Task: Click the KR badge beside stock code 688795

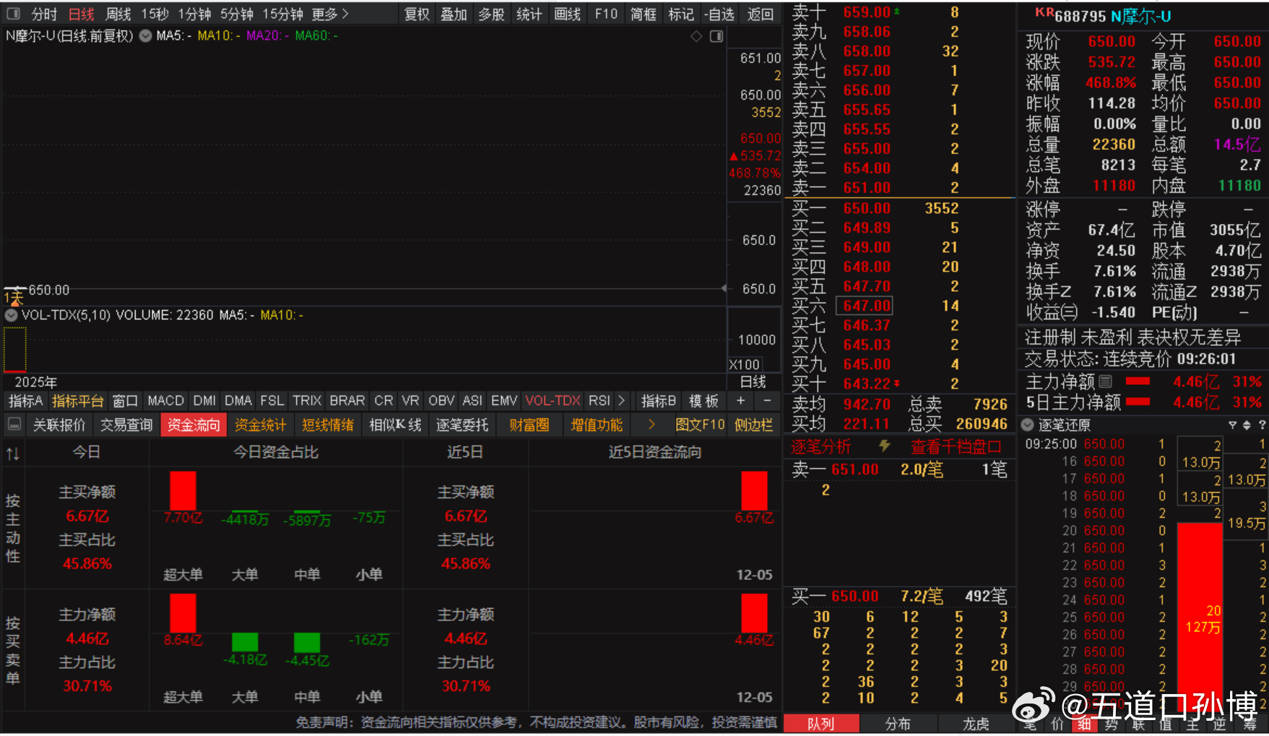Action: pyautogui.click(x=1044, y=12)
